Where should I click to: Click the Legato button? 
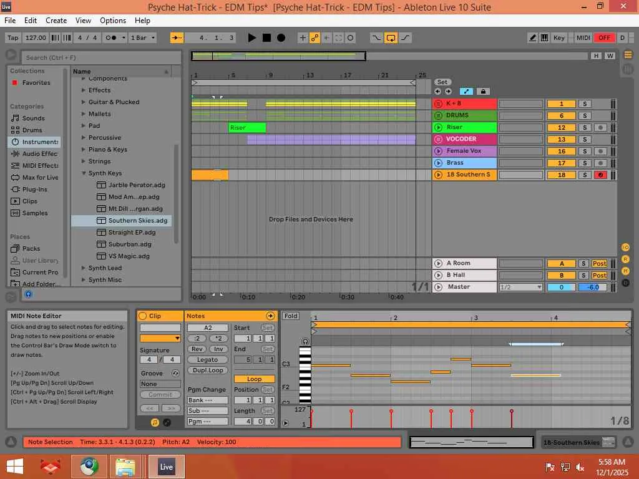pyautogui.click(x=207, y=360)
